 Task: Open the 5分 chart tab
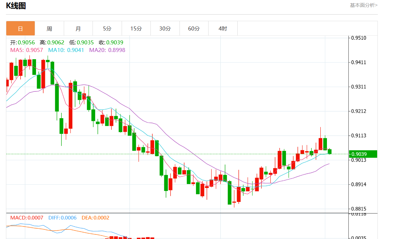click(x=107, y=28)
